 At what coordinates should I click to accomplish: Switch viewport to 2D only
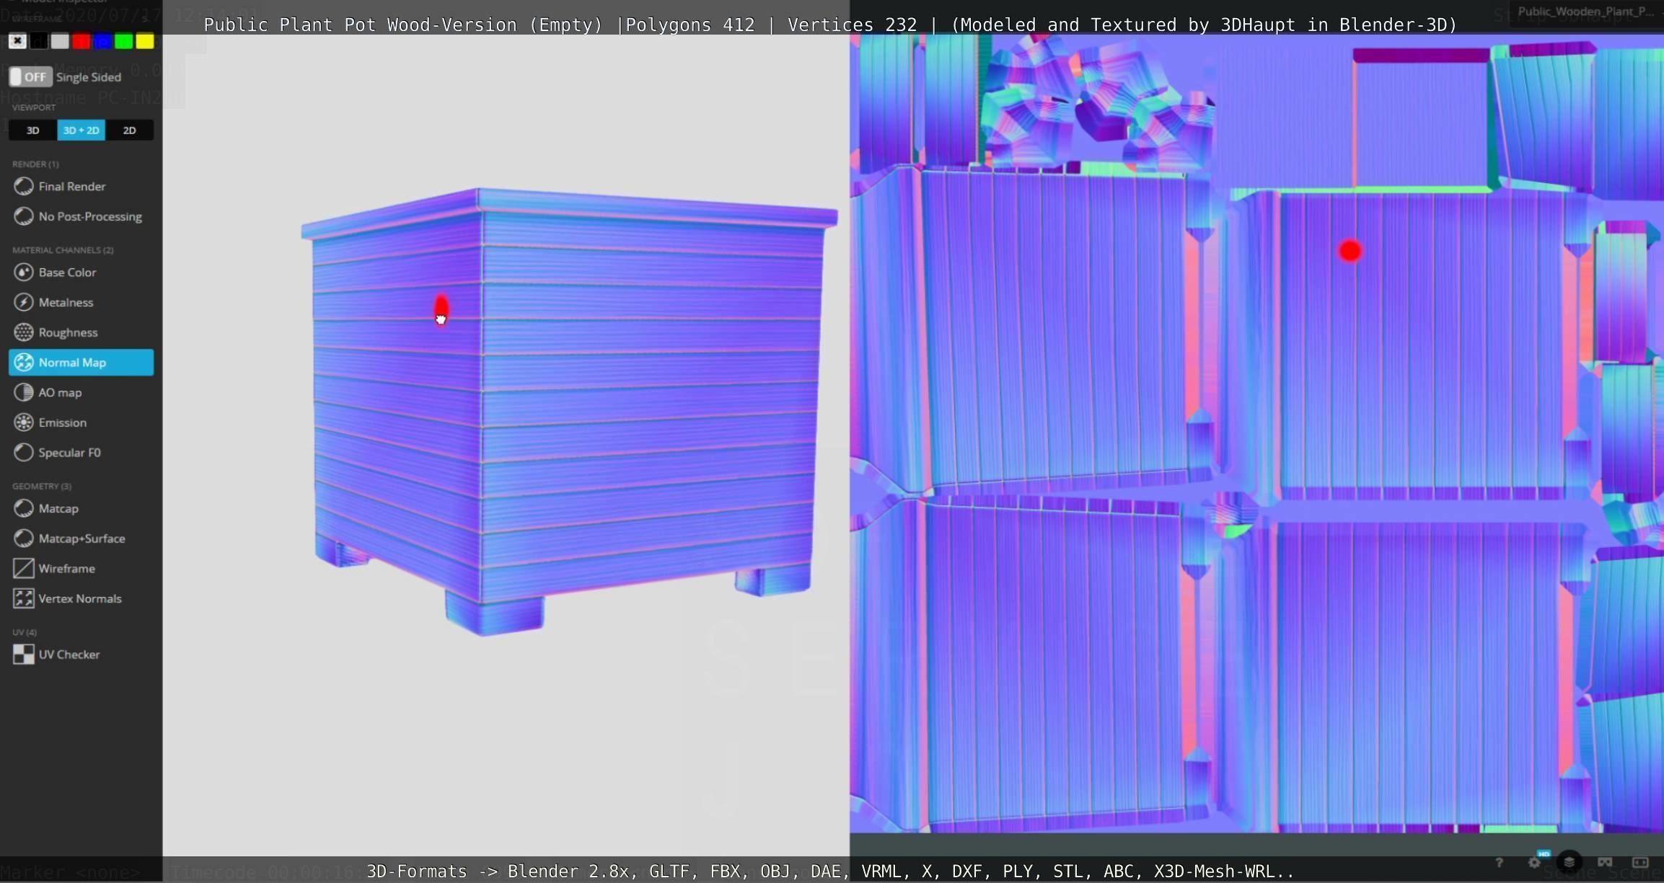(x=129, y=130)
